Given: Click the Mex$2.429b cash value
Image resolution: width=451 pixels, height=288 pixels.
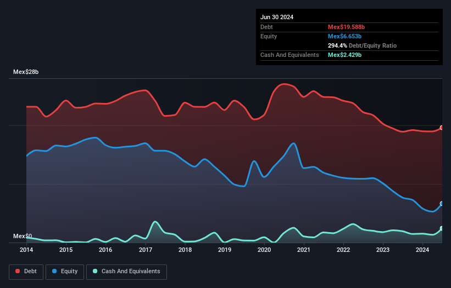Looking at the screenshot, I should (344, 55).
